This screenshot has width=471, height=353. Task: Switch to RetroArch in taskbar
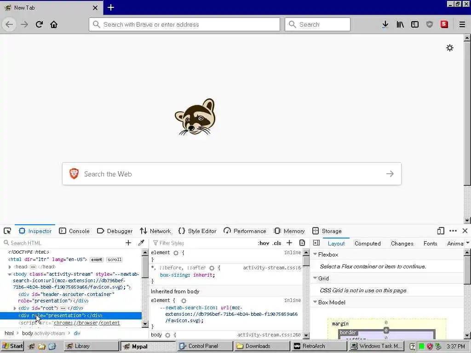pyautogui.click(x=319, y=346)
